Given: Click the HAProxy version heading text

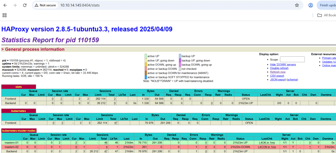Looking at the screenshot, I should click(x=87, y=29).
